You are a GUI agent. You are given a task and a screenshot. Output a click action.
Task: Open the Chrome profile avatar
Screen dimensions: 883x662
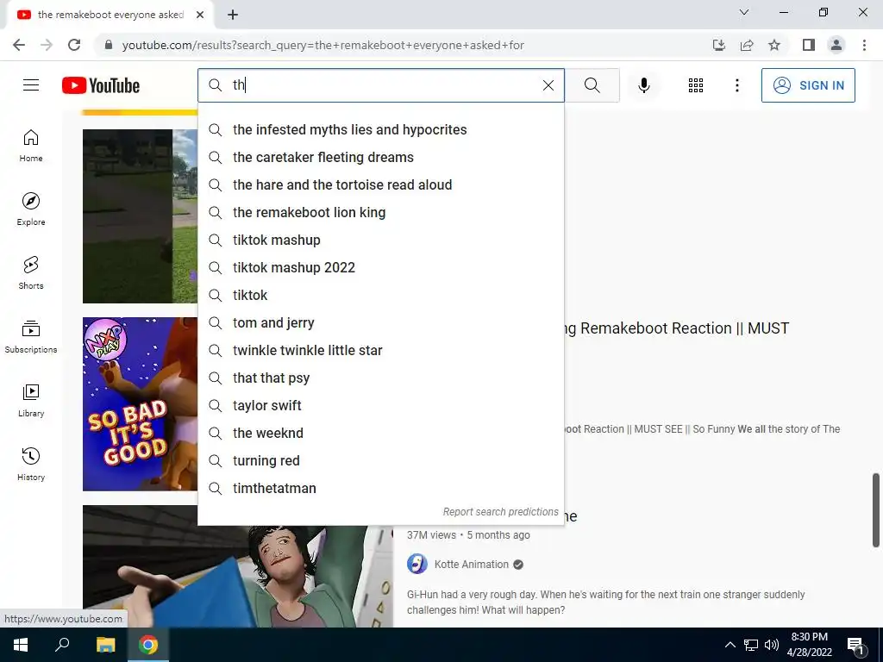[836, 45]
